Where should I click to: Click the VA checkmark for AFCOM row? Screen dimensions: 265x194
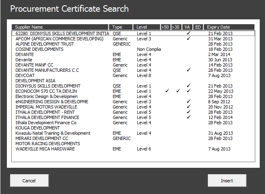tap(188, 39)
